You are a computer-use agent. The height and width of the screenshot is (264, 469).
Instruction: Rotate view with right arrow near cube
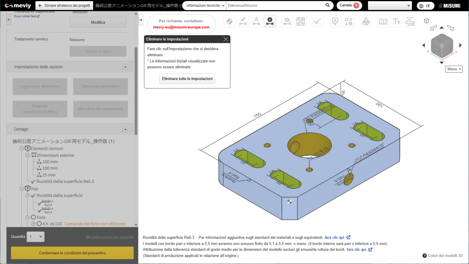coord(460,45)
